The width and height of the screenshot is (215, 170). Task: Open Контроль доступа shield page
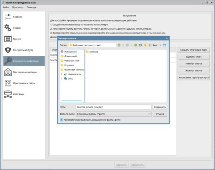[24, 50]
